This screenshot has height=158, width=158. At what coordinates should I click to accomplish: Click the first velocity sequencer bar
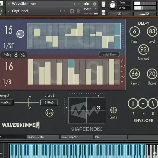(30, 72)
